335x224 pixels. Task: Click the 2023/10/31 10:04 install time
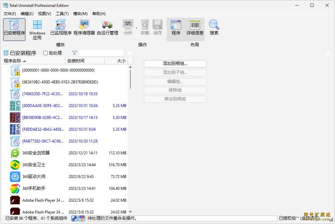[83, 105]
